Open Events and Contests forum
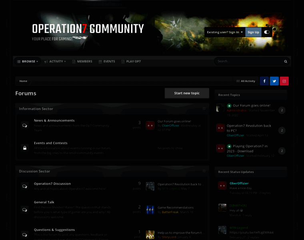304x240 pixels. click(x=51, y=143)
